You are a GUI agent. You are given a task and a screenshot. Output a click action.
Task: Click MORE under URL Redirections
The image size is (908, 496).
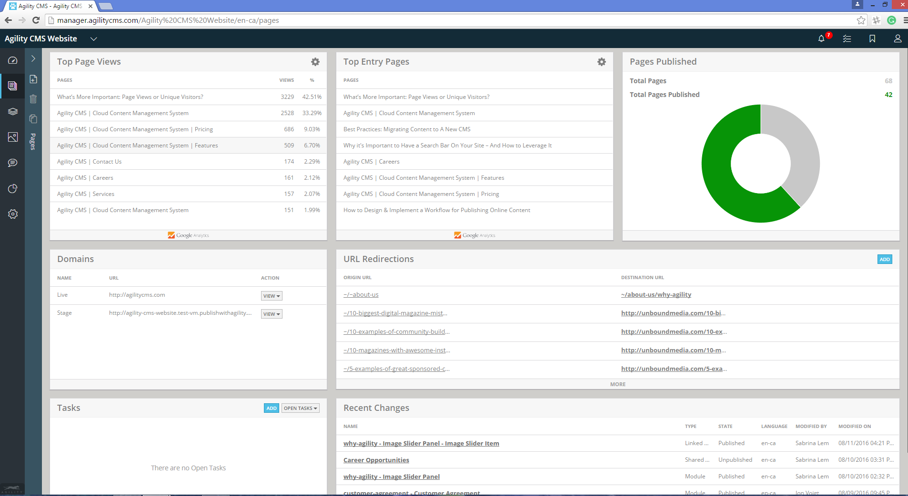point(618,384)
